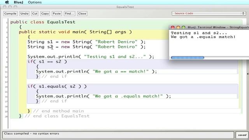Close the Terminal Window with red button
The width and height of the screenshot is (249, 140).
(173, 27)
